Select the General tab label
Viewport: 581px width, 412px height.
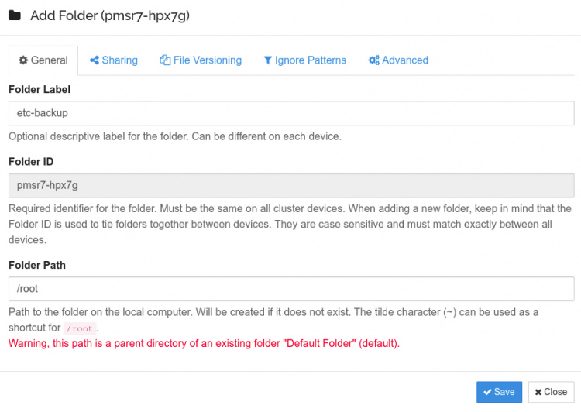click(x=49, y=60)
